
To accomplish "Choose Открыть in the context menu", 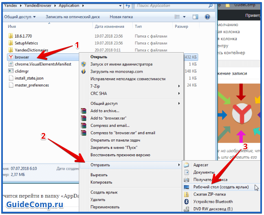I will (99, 57).
